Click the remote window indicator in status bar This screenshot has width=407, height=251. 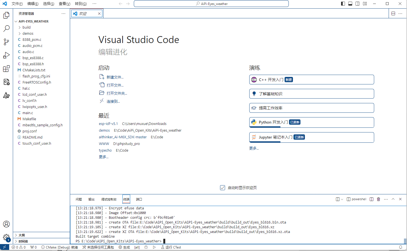4,247
